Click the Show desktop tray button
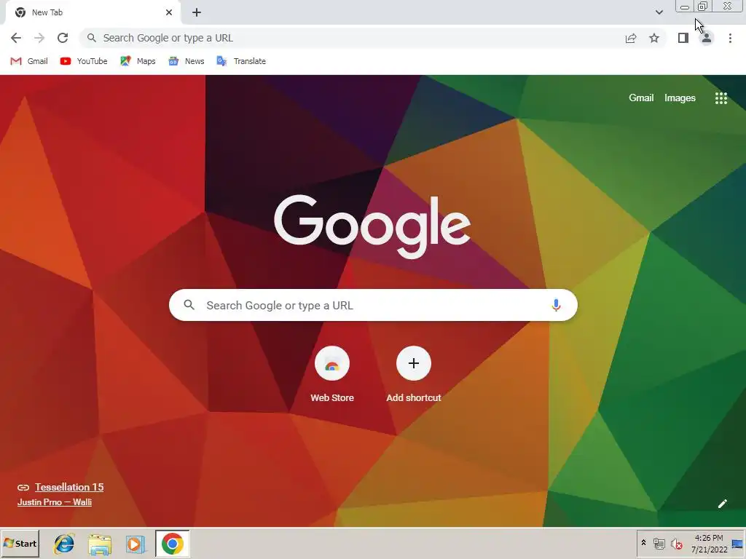Viewport: 746px width, 559px height. click(x=738, y=543)
